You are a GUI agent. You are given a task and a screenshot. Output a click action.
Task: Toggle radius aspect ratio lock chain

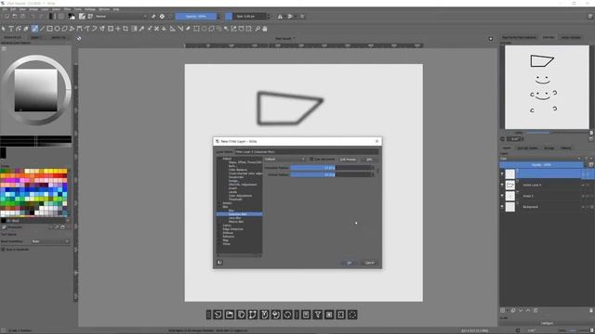tap(377, 171)
